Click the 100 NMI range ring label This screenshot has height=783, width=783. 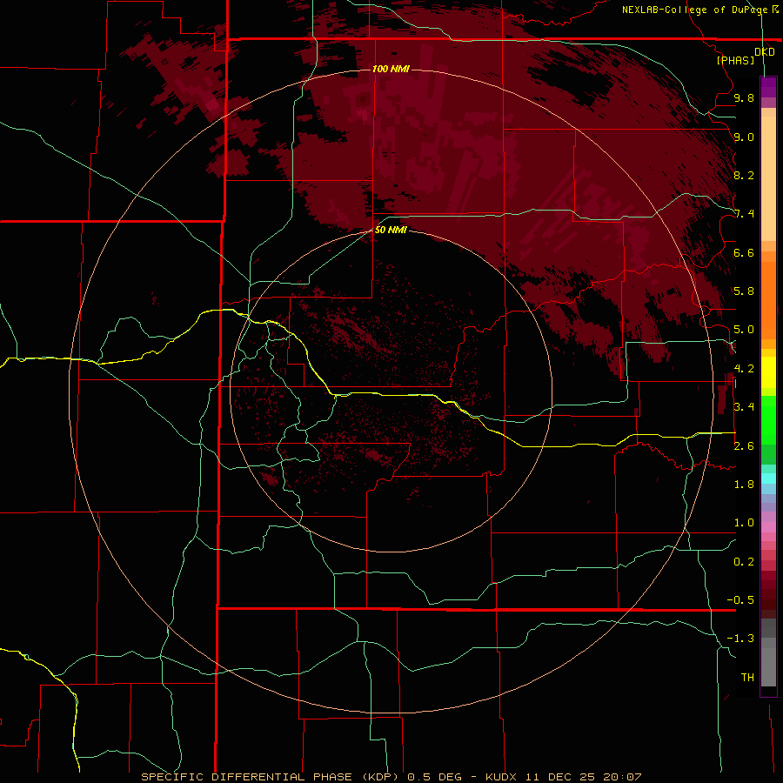391,69
